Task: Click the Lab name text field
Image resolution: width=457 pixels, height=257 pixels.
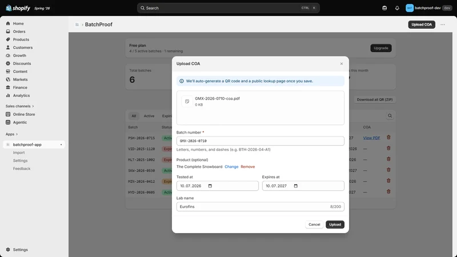Action: pyautogui.click(x=260, y=207)
